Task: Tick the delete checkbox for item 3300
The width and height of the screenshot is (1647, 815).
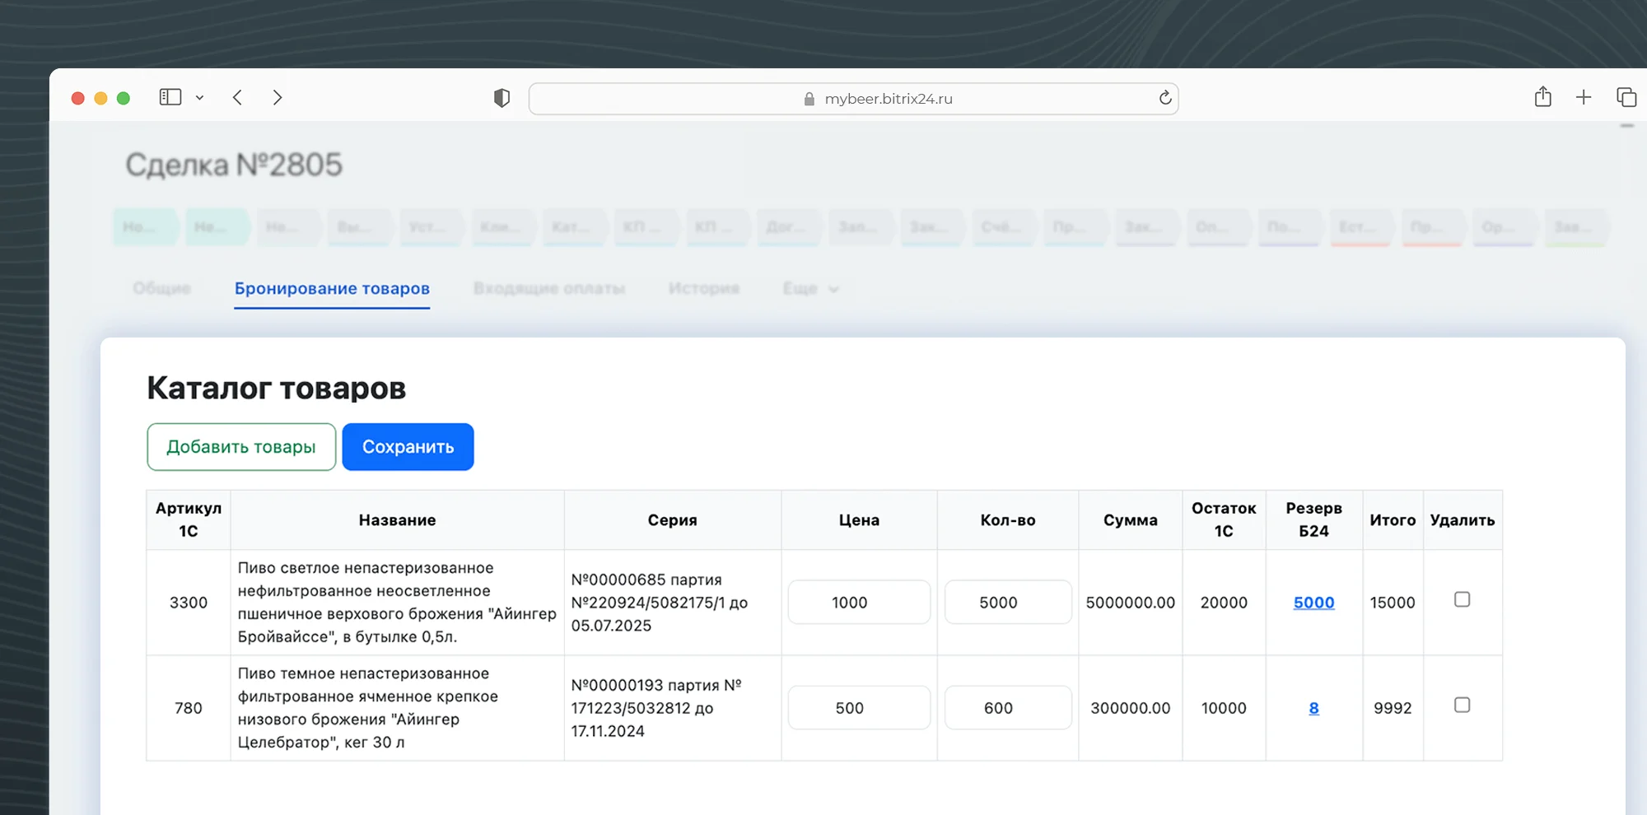Action: [x=1462, y=599]
